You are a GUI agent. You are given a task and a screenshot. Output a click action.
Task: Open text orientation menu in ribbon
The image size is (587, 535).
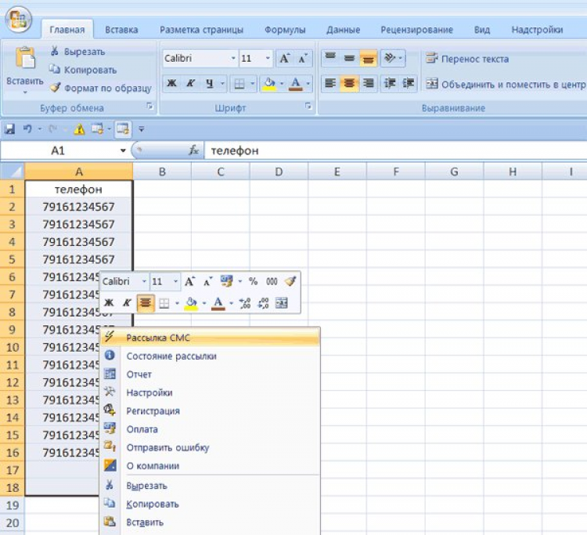pos(393,58)
